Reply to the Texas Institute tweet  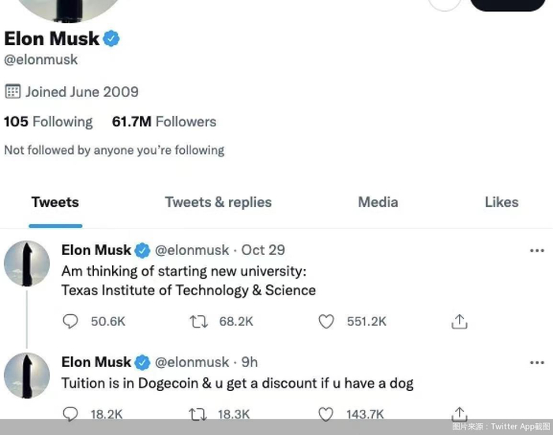coord(70,321)
